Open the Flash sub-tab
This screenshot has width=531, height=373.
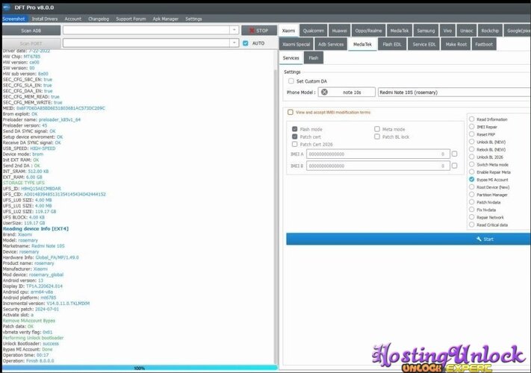(314, 58)
